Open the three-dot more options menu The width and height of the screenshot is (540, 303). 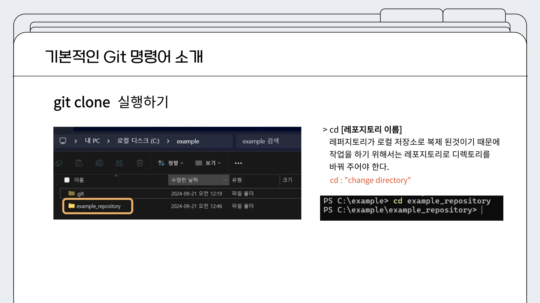(x=238, y=163)
